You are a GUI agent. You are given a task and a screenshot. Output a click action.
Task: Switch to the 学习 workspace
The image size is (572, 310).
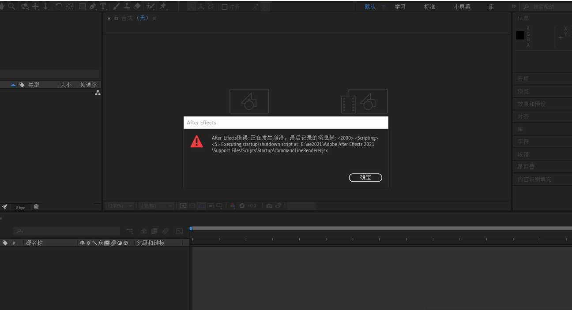400,7
